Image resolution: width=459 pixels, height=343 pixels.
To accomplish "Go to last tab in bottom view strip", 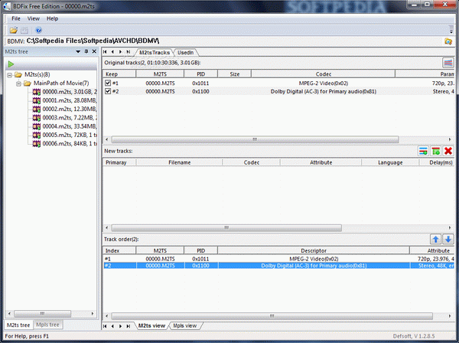I will (x=129, y=326).
